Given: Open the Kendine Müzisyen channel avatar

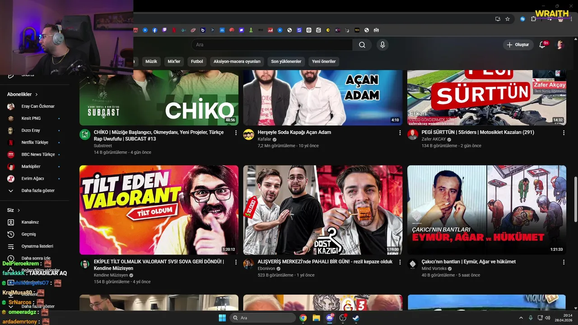Looking at the screenshot, I should (x=85, y=264).
